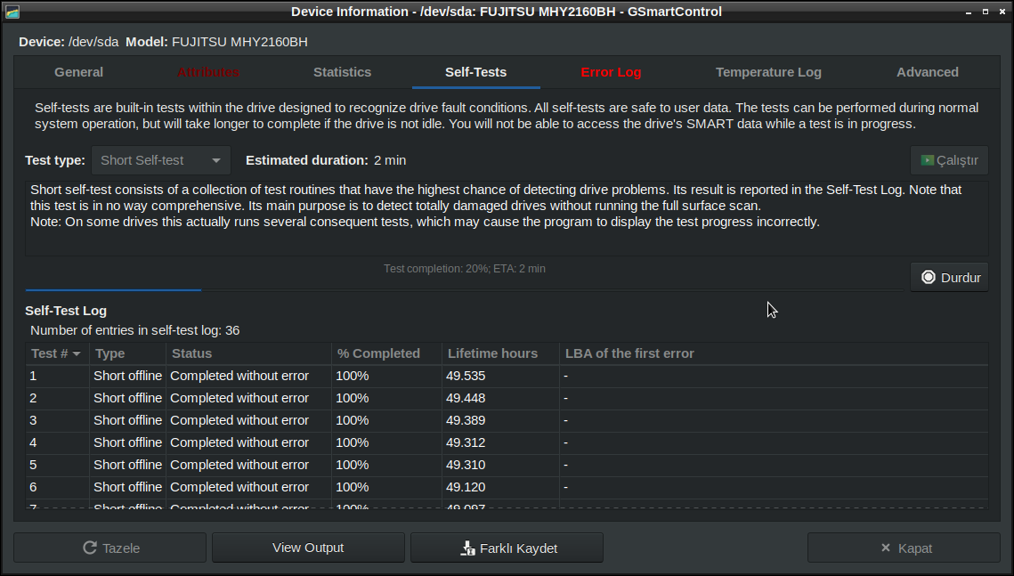Click the save icon on Farklı Kaydet
The height and width of the screenshot is (576, 1014).
[x=467, y=548]
